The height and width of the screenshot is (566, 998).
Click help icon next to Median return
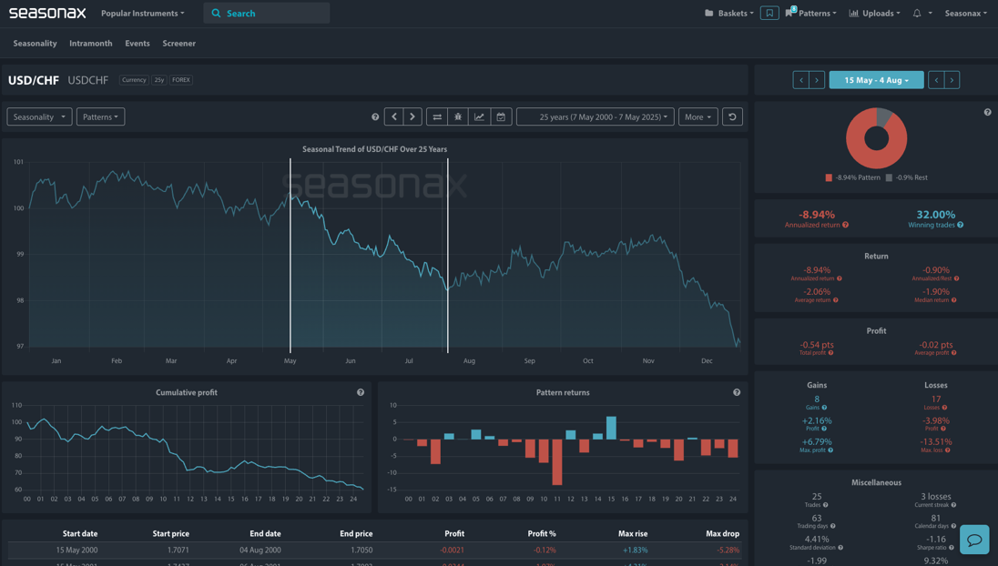954,300
